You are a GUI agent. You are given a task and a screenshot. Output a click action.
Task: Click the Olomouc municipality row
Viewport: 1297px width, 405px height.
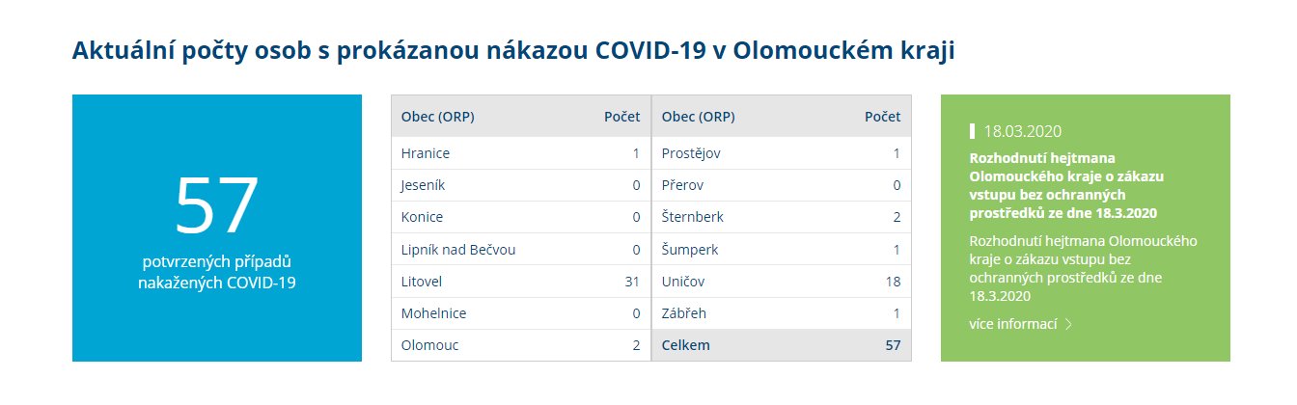click(521, 345)
